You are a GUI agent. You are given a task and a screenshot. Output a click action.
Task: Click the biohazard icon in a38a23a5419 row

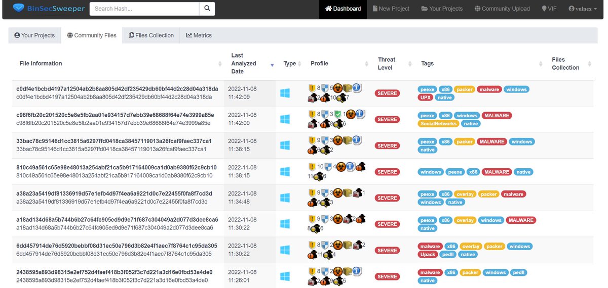338,193
